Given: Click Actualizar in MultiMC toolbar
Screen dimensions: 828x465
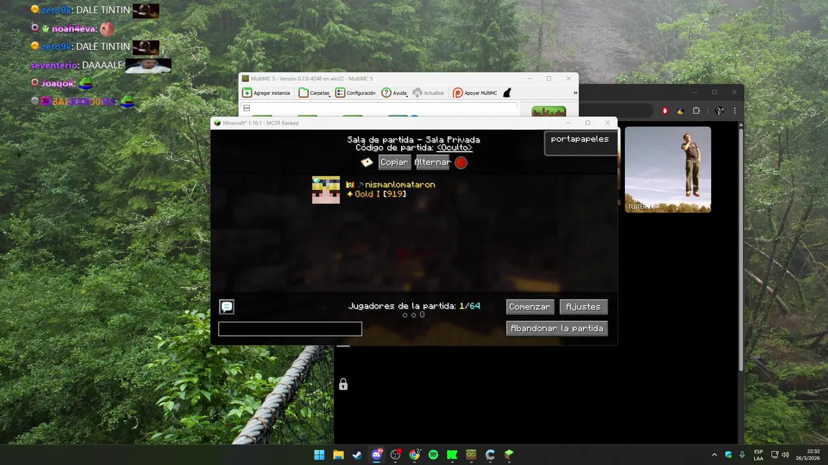Looking at the screenshot, I should (428, 93).
